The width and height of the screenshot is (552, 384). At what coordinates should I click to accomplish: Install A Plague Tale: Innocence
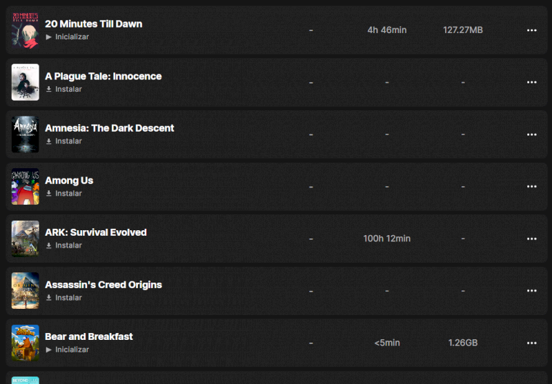(x=63, y=89)
